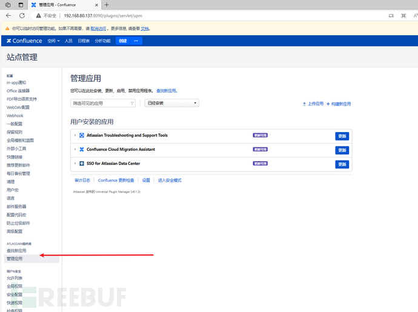The image size is (418, 312).
Task: Open 查找新应用 in the sidebar
Action: pos(16,251)
